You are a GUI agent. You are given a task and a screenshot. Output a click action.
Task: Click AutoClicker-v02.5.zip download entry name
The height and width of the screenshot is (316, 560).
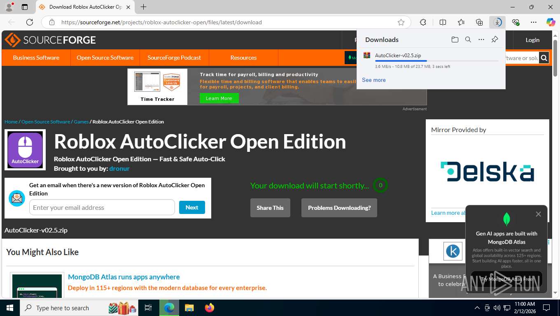(398, 55)
